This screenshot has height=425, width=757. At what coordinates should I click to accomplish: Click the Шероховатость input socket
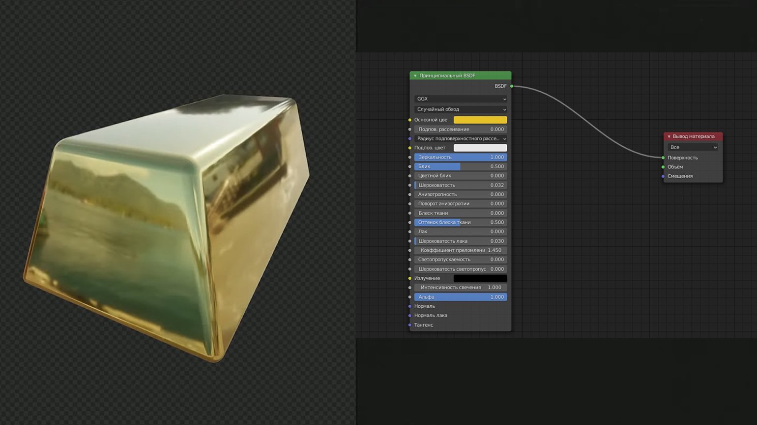410,185
